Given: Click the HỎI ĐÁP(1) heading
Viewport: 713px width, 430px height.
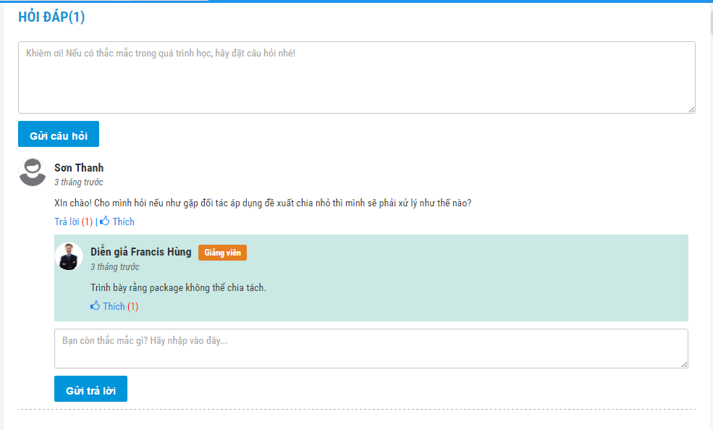Looking at the screenshot, I should [x=51, y=17].
